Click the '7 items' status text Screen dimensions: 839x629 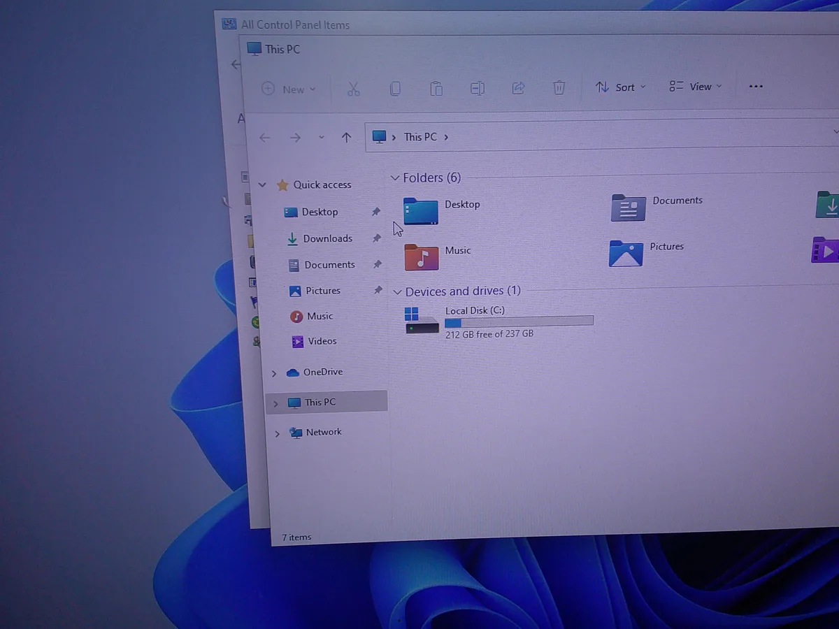point(296,537)
